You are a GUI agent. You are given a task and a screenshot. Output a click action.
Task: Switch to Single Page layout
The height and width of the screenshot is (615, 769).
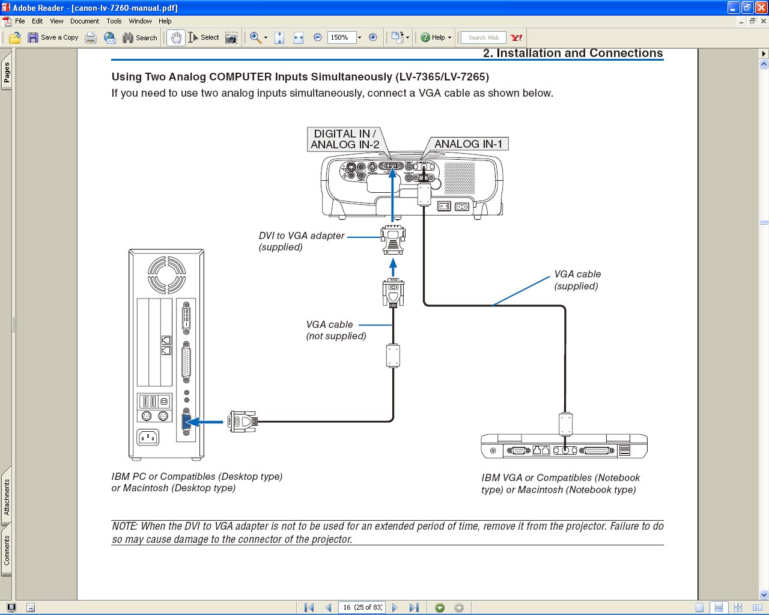(x=699, y=608)
